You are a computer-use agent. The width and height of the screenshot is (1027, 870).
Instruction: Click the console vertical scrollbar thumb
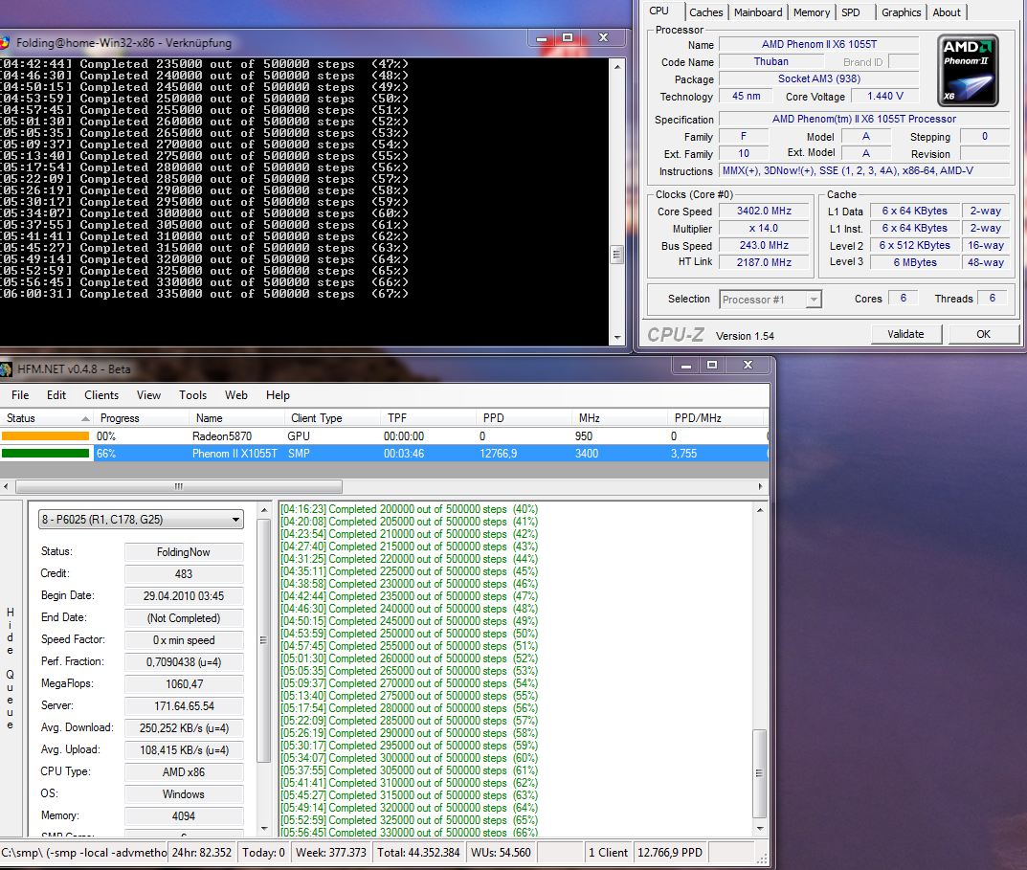click(617, 255)
